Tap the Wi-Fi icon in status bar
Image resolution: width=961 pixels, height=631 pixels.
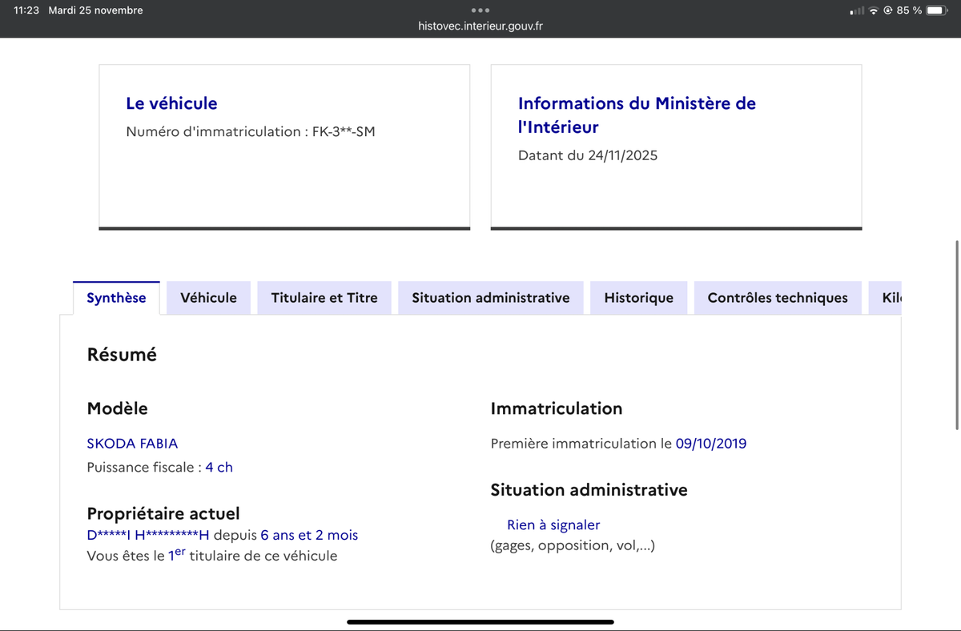[874, 10]
